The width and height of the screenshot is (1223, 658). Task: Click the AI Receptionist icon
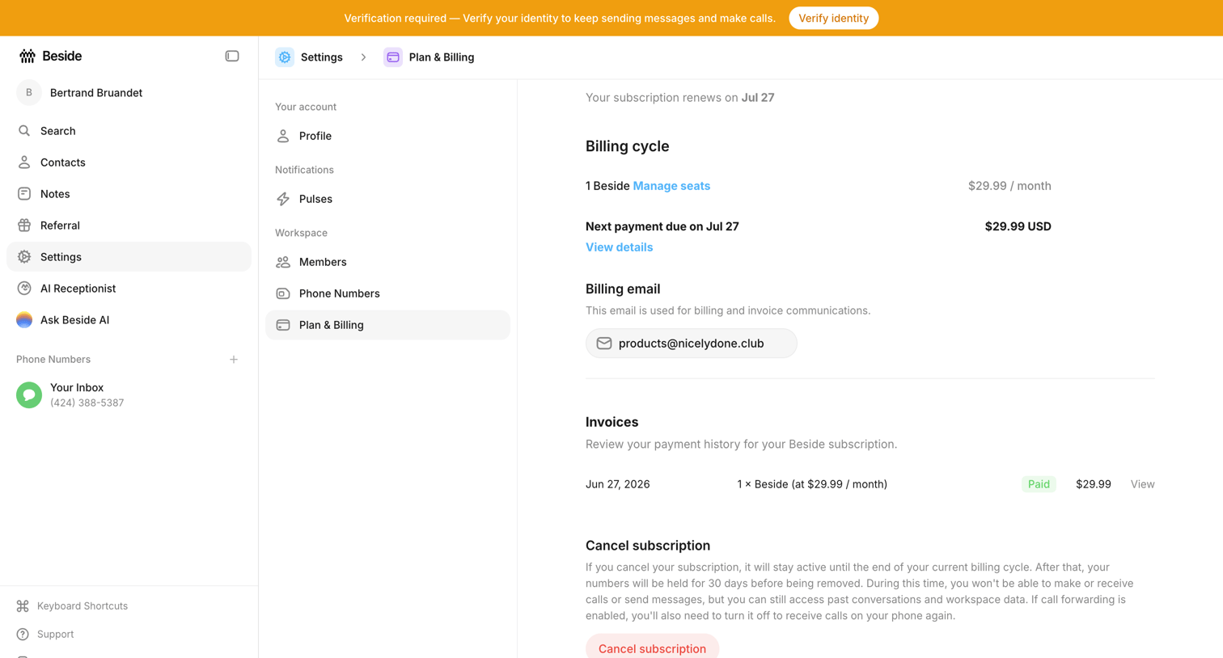click(x=24, y=289)
